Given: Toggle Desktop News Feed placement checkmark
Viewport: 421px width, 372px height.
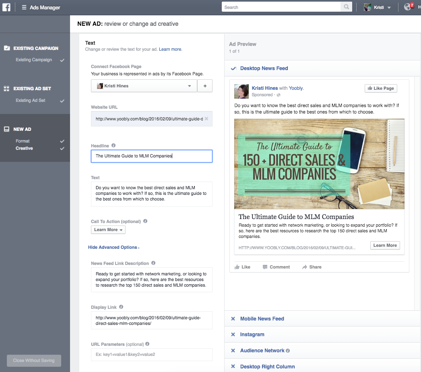Looking at the screenshot, I should [x=233, y=68].
